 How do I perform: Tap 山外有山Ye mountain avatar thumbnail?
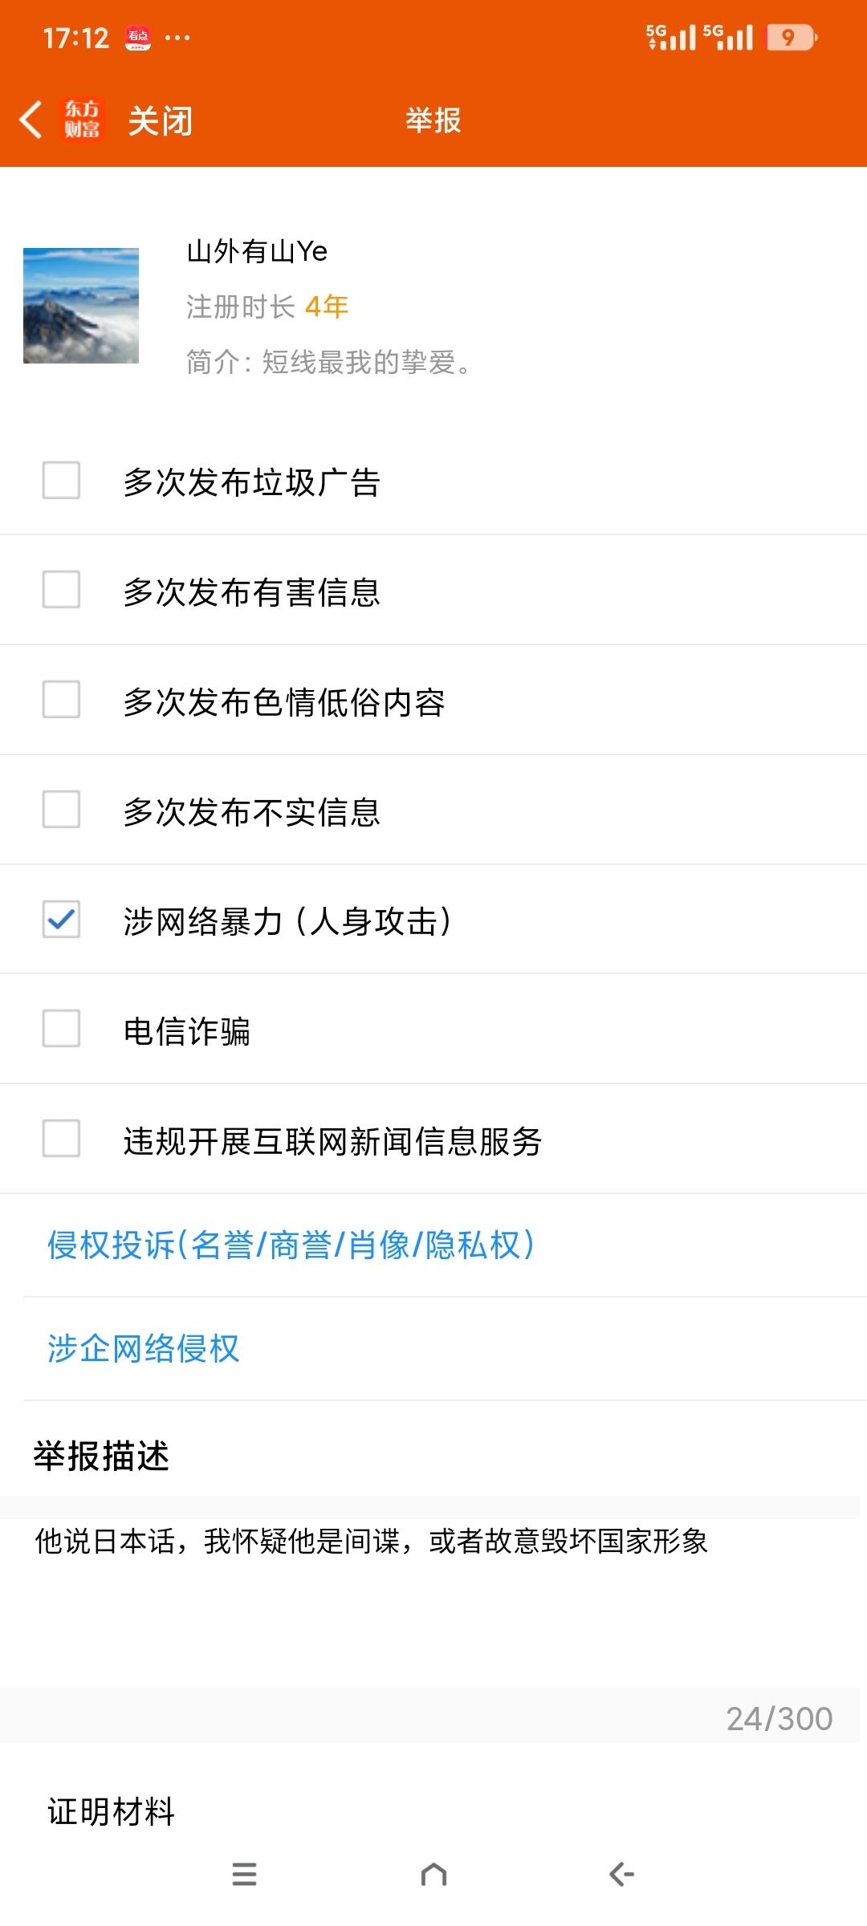pos(81,306)
